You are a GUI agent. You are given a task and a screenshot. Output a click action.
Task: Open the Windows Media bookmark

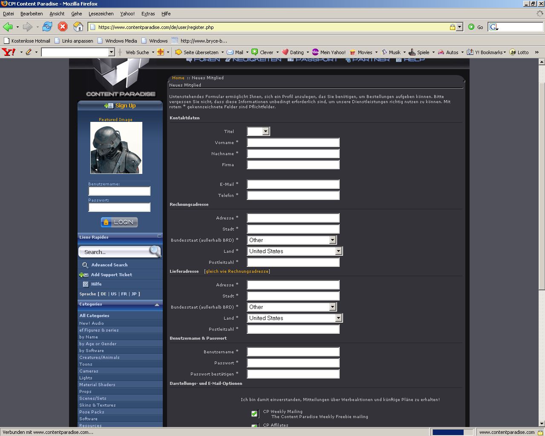pos(117,41)
